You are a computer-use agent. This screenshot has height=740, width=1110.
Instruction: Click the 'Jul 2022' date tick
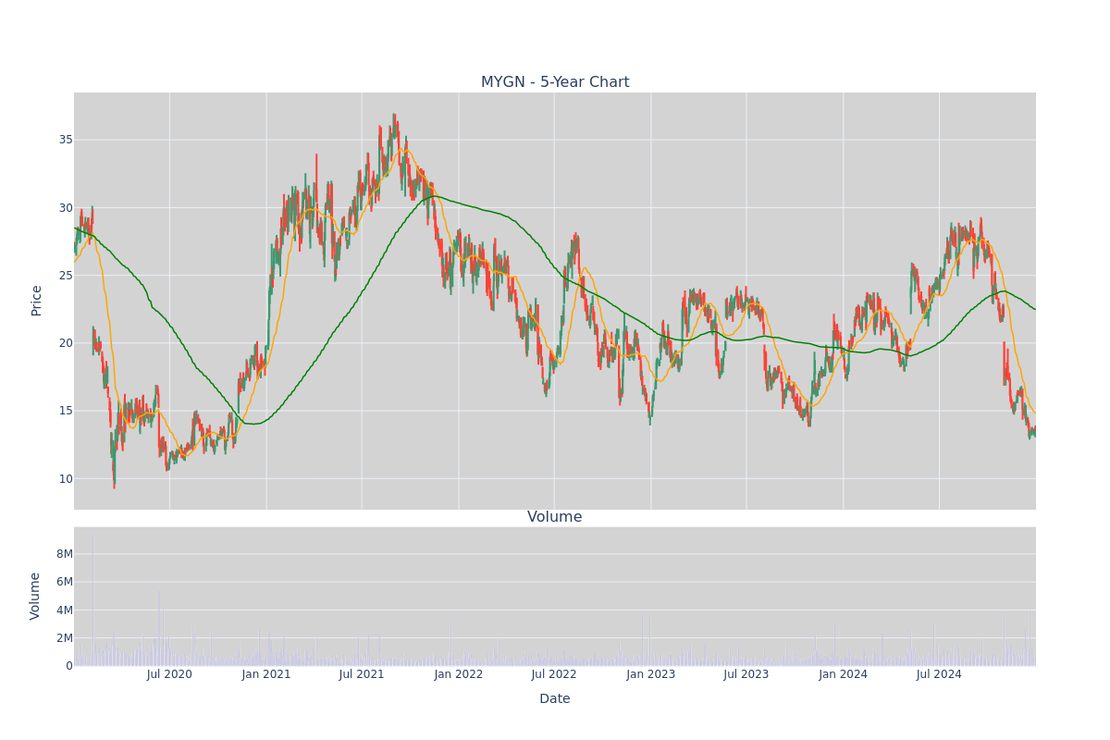tap(554, 674)
